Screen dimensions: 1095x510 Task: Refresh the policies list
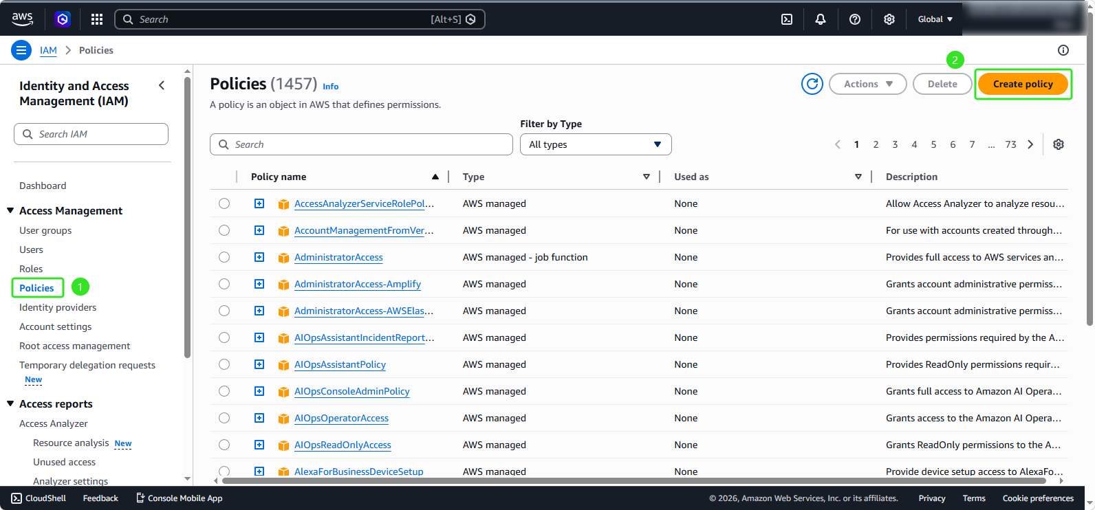click(x=812, y=84)
